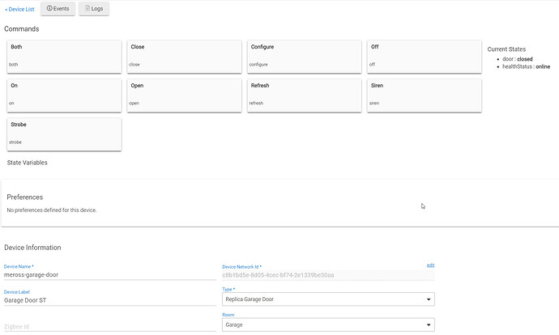Viewport: 559px width, 335px height.
Task: Click the Zigbee Id field
Action: (x=109, y=325)
